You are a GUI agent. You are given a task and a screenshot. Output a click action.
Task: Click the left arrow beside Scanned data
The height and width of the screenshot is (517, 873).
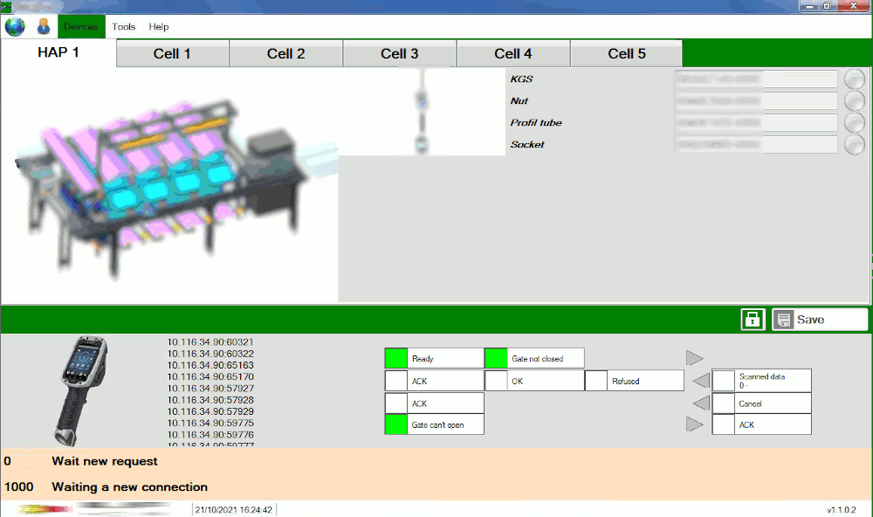tap(700, 381)
